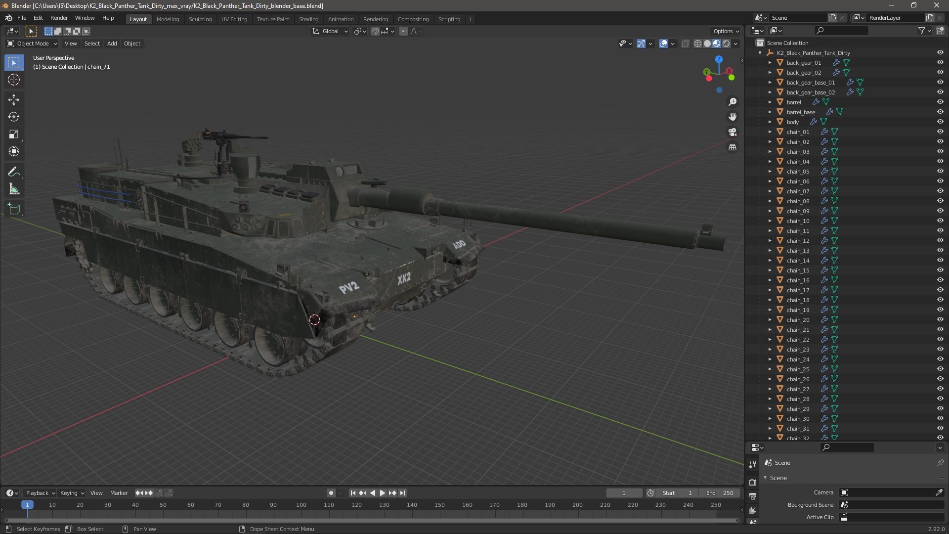Open the Output properties tab icon
Screen dimensions: 949x534
tap(753, 496)
